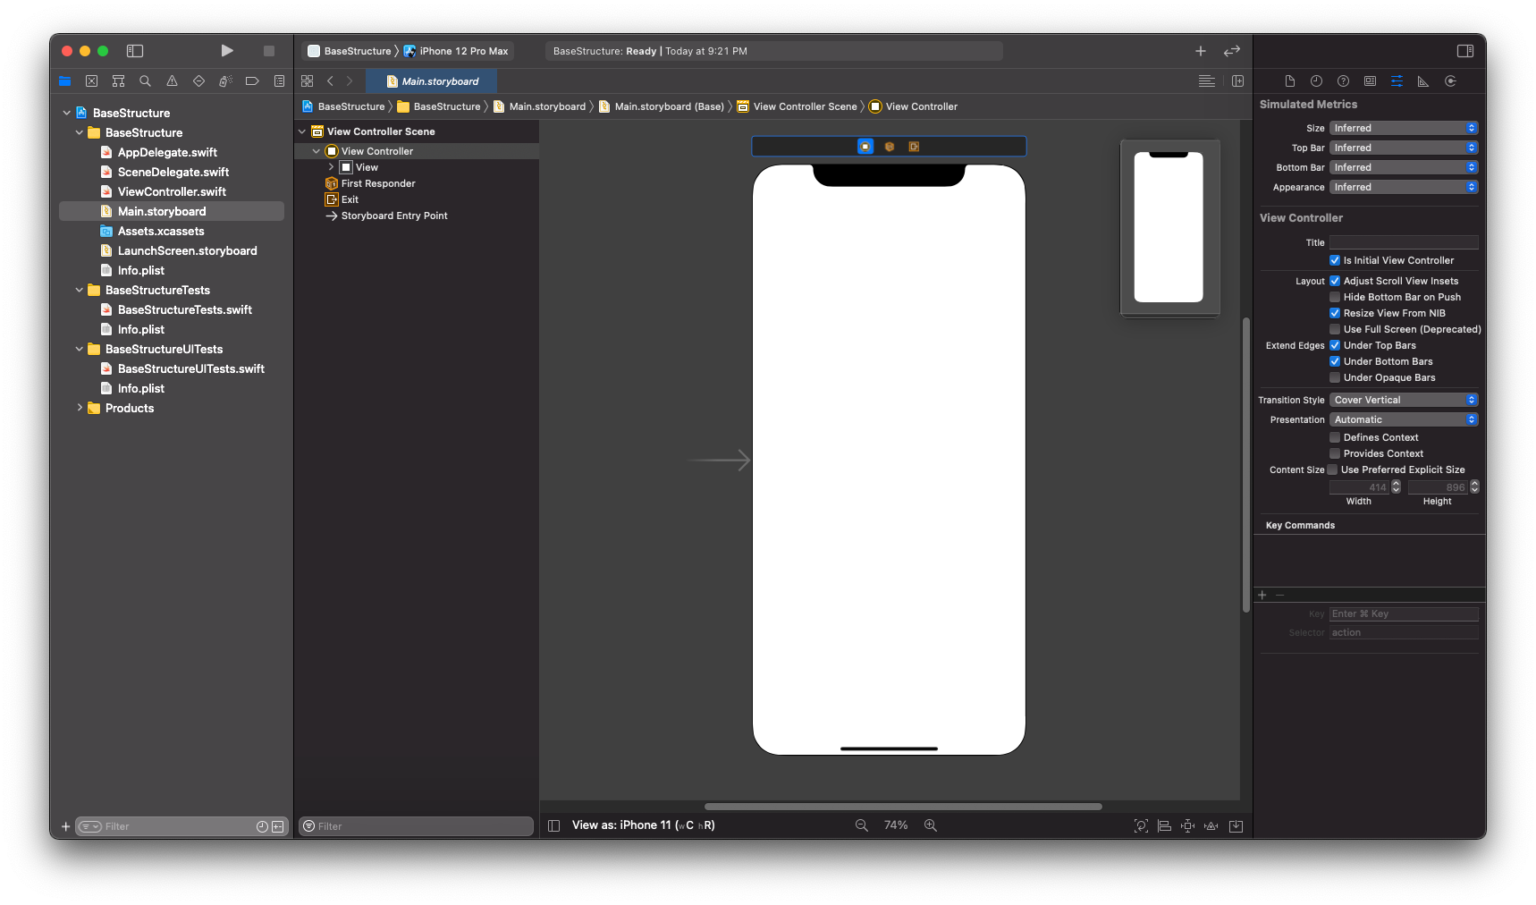This screenshot has width=1536, height=905.
Task: Show the Report navigator
Action: (x=279, y=81)
